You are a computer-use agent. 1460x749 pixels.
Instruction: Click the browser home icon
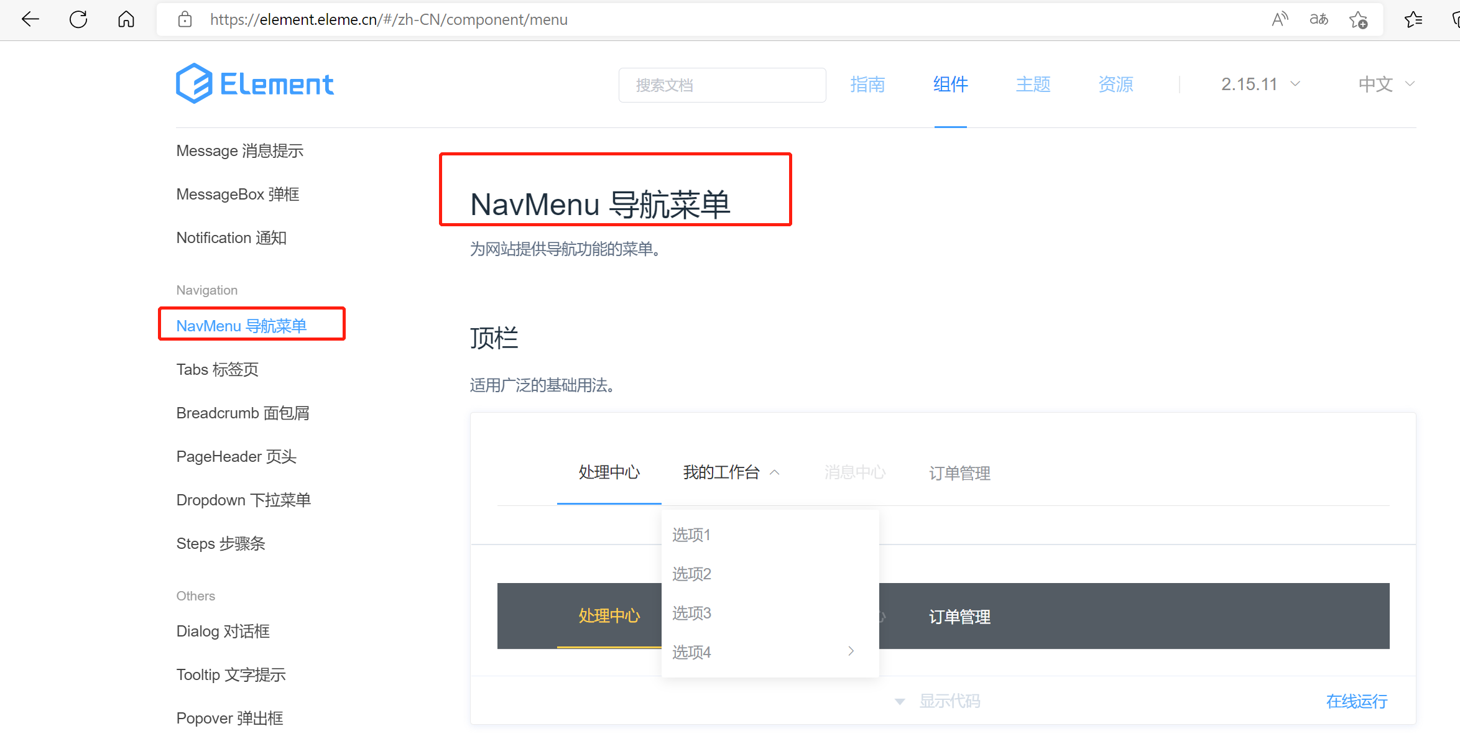pos(126,19)
